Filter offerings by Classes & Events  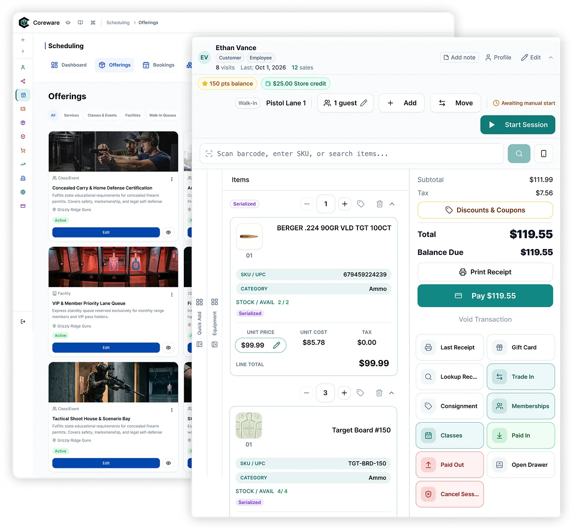tap(102, 115)
